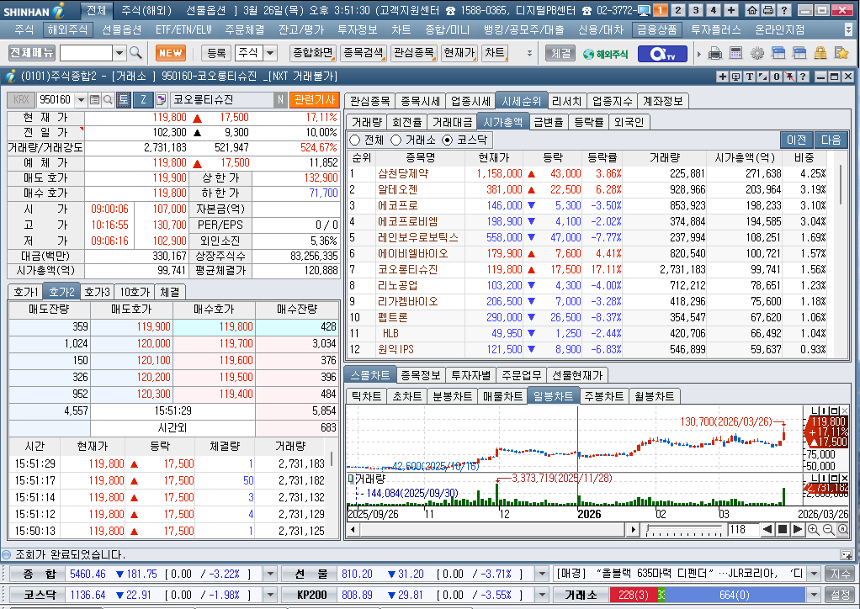Switch to virtual screen 4
Viewport: 860px width, 609px height.
714,10
